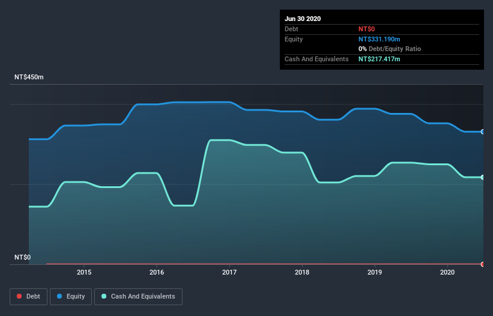This screenshot has height=316, width=493.
Task: Click the NT$217.417m cash value
Action: click(x=379, y=59)
